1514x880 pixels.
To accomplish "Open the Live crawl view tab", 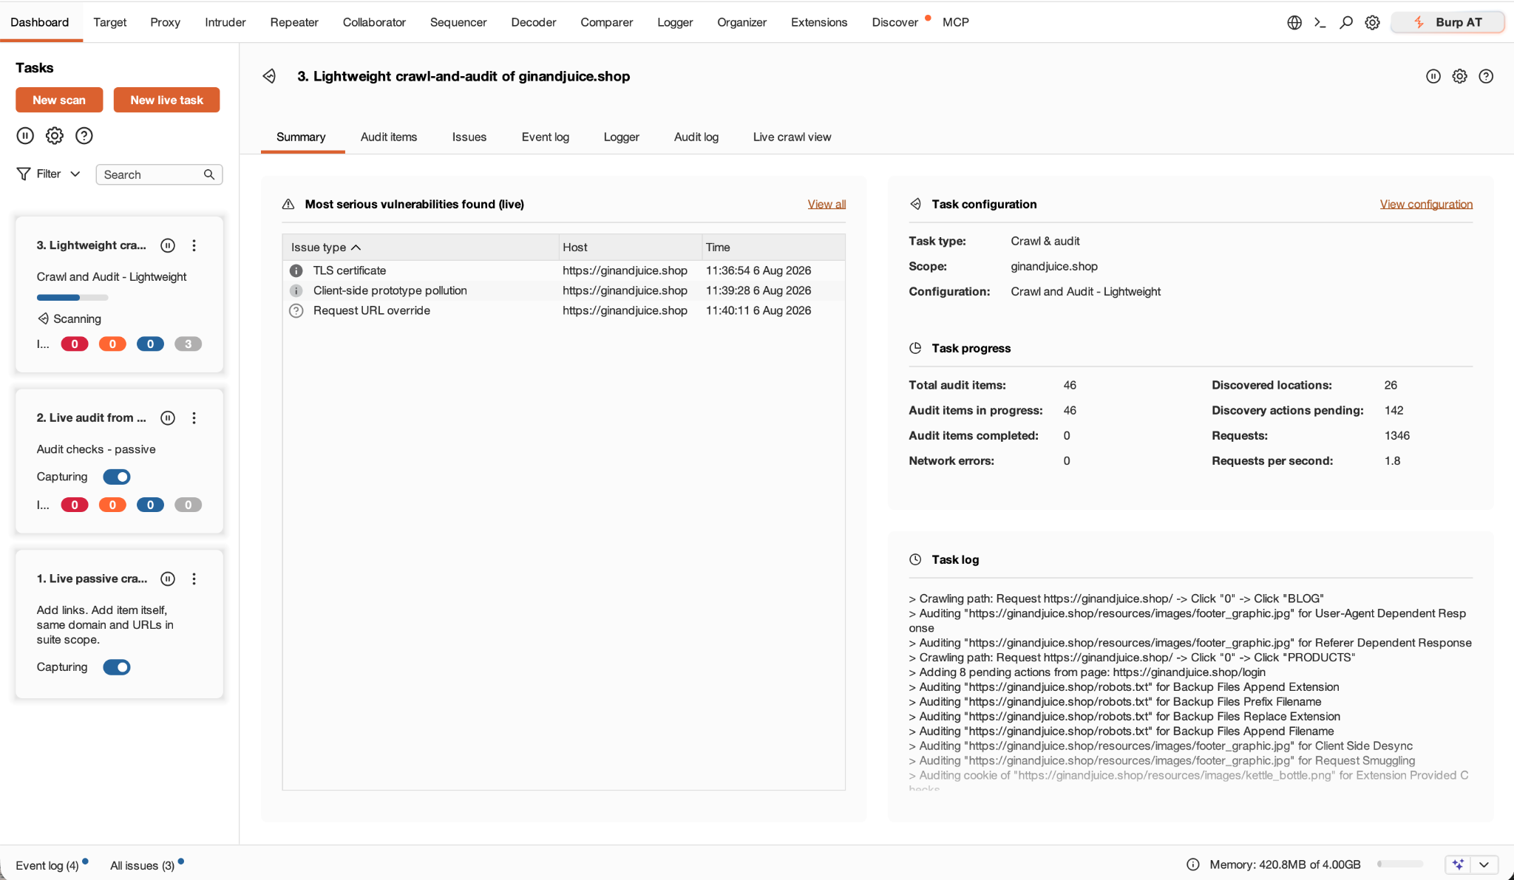I will coord(792,137).
